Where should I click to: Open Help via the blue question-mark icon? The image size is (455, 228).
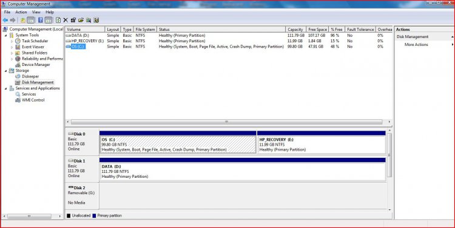(x=41, y=20)
